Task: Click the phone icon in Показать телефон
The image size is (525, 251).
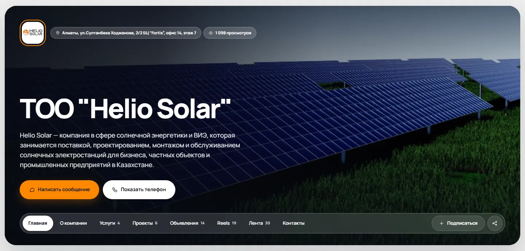Action: [x=115, y=190]
